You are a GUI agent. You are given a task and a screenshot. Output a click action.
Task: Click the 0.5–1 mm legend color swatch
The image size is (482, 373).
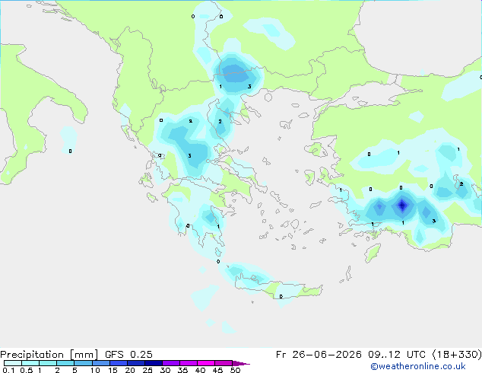[x=30, y=363]
